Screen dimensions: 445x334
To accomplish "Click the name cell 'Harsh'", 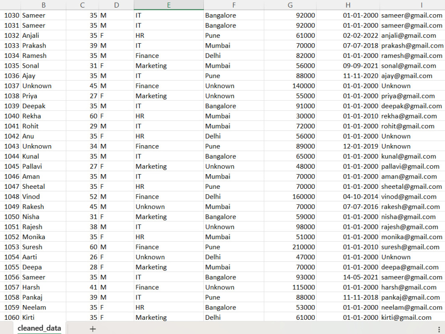I will [44, 287].
